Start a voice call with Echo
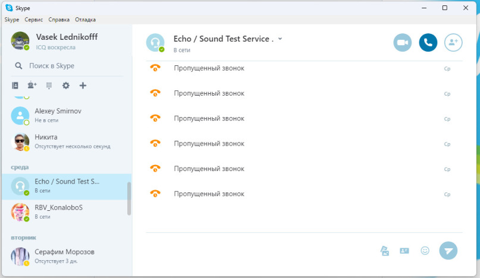 coord(428,42)
